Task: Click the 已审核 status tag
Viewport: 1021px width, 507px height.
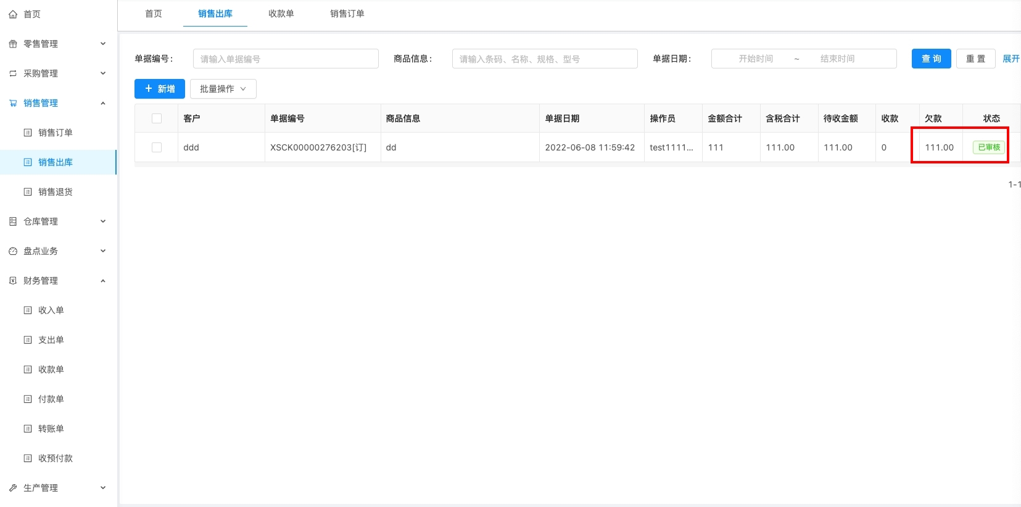Action: click(989, 147)
